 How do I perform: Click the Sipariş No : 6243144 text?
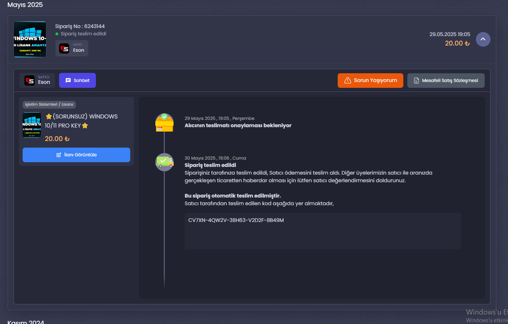(80, 26)
